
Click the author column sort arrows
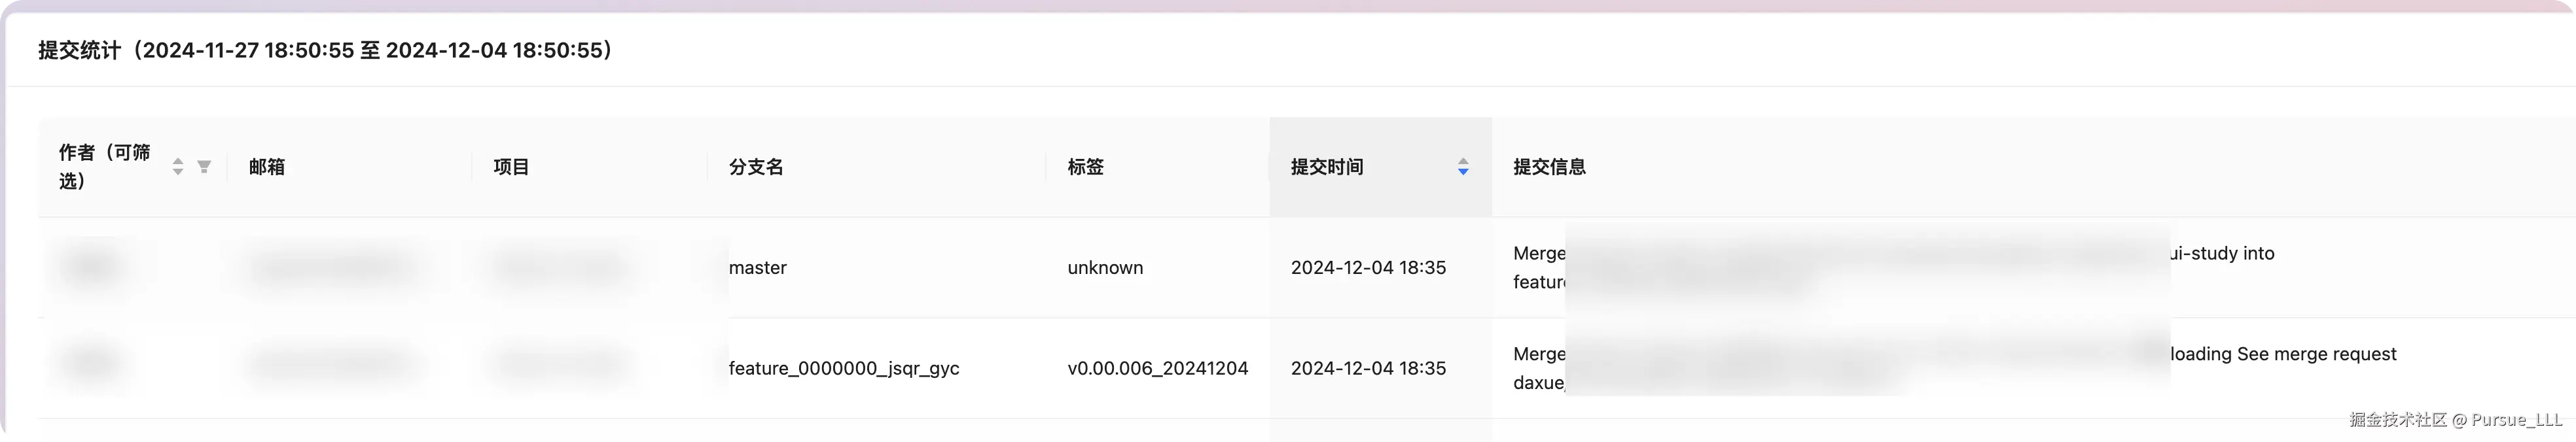click(177, 167)
